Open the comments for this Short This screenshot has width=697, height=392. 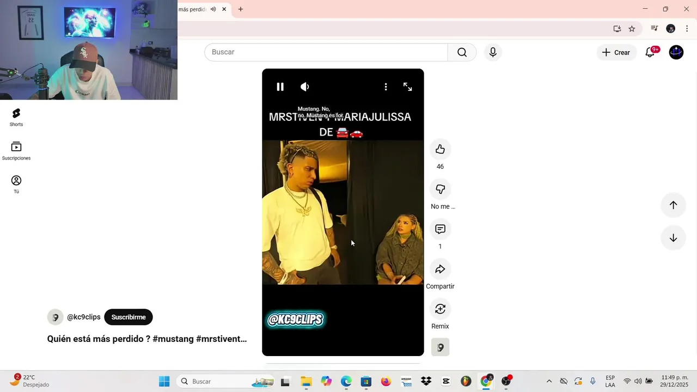pos(440,229)
